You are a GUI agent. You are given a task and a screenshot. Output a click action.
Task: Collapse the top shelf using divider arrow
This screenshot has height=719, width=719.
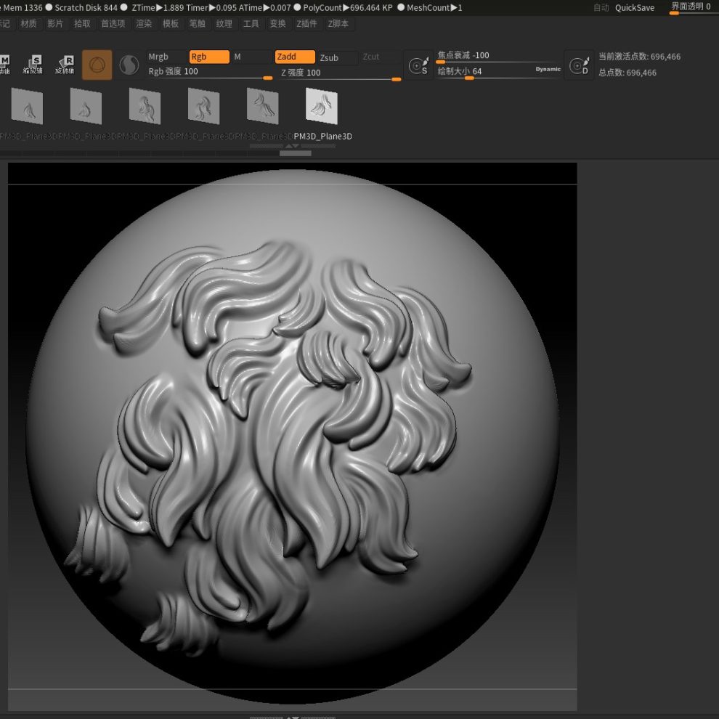coord(291,147)
